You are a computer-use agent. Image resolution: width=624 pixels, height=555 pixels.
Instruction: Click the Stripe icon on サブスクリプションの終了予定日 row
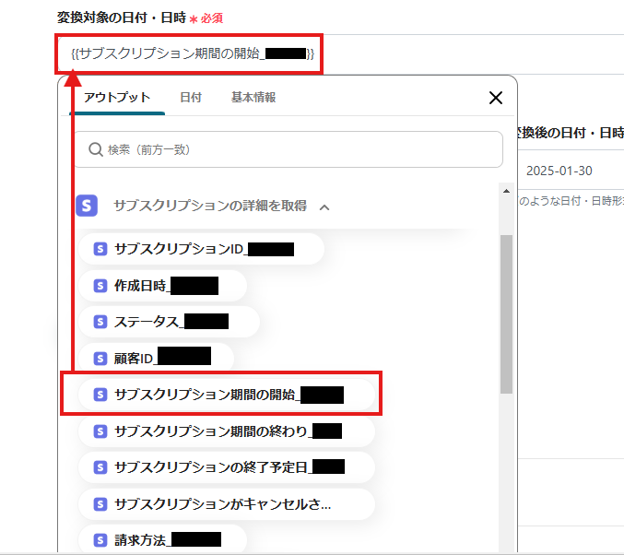click(100, 467)
